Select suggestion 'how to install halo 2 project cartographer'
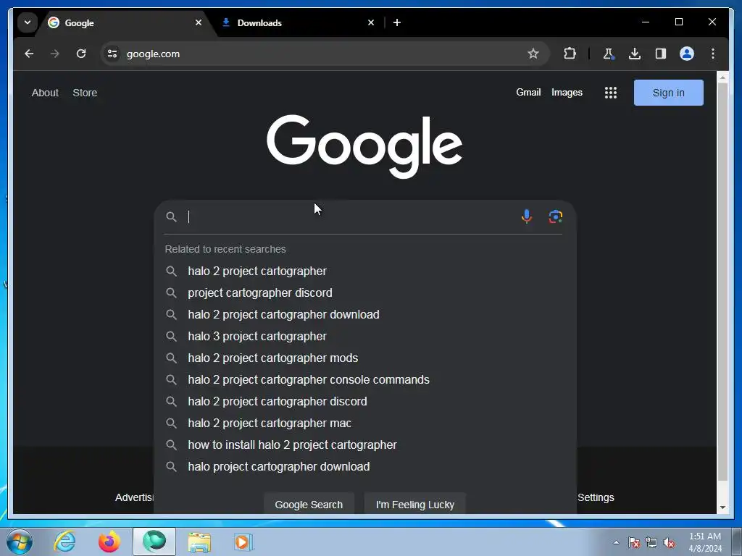The image size is (742, 556). tap(364, 445)
